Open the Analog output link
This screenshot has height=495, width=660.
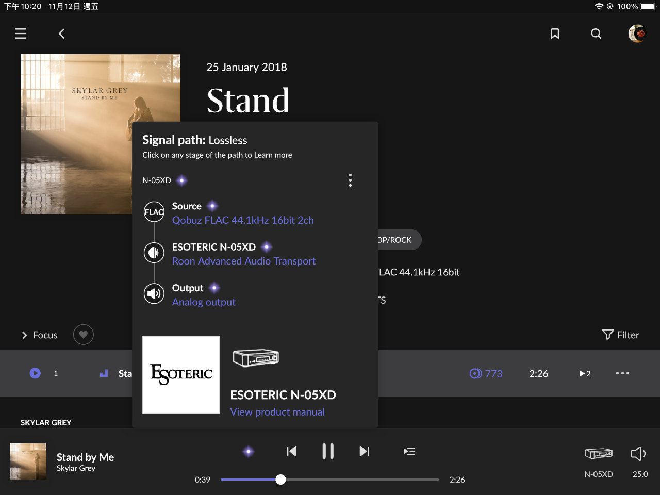click(x=204, y=302)
